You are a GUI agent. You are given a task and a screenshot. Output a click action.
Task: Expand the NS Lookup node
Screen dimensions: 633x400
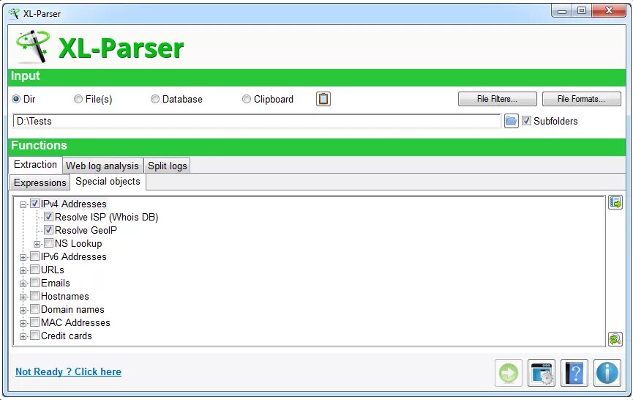pos(37,244)
